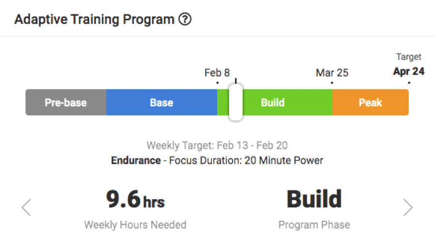The width and height of the screenshot is (435, 246).
Task: Click the Mar 25 date marker
Action: (x=332, y=73)
